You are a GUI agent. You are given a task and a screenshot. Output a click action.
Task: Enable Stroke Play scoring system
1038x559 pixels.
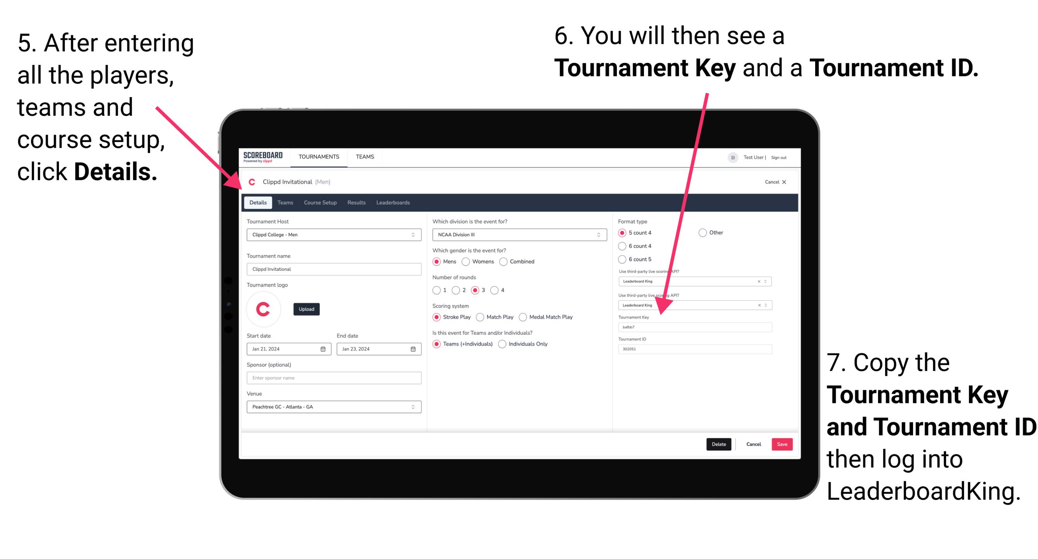tap(437, 317)
